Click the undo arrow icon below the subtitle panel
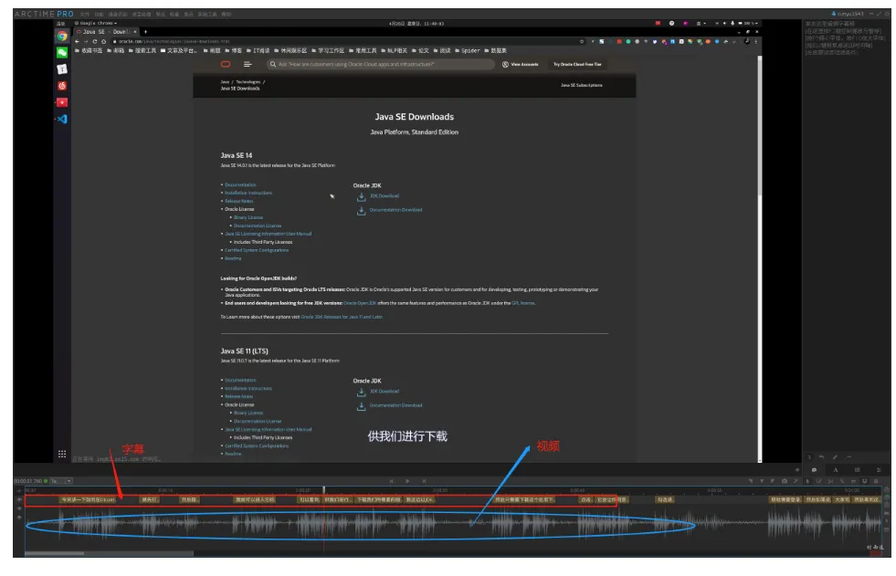896x576 pixels. (821, 456)
